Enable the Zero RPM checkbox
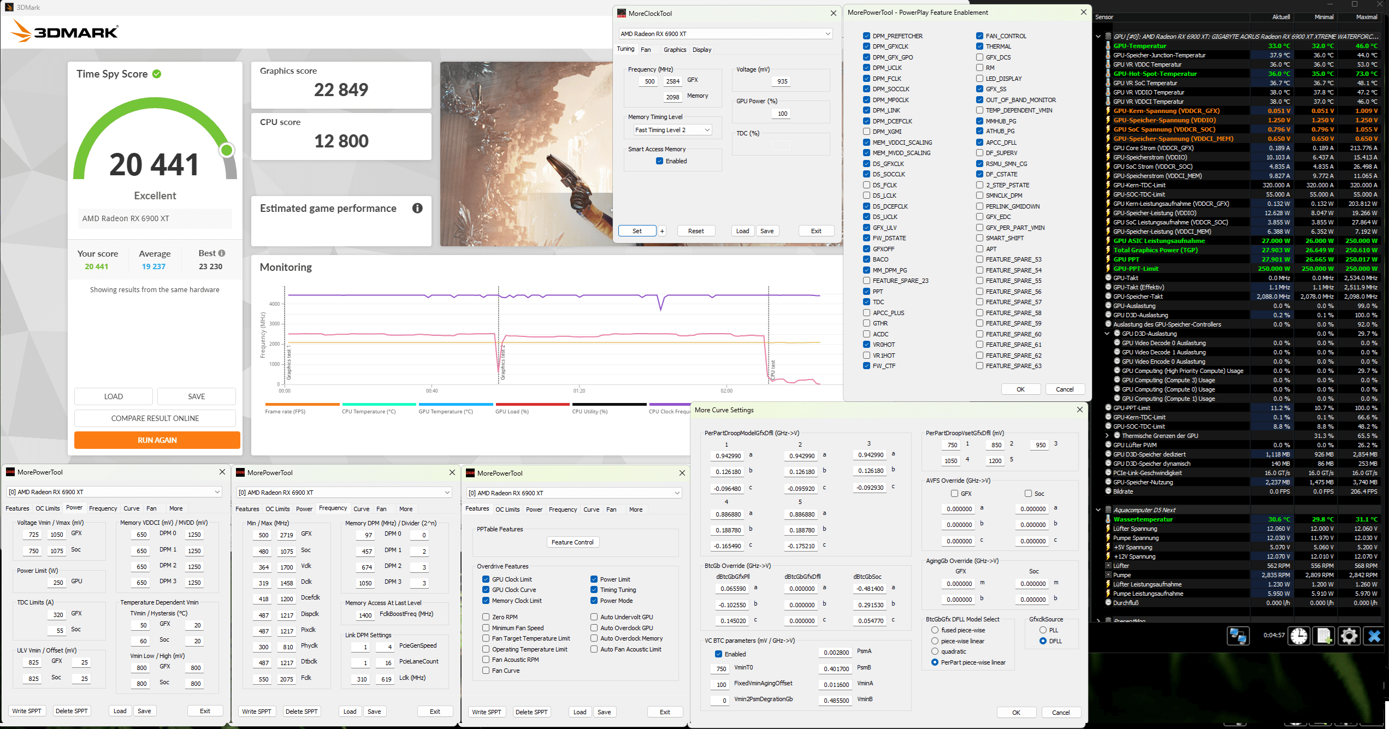Screen dimensions: 1389x729 [486, 617]
